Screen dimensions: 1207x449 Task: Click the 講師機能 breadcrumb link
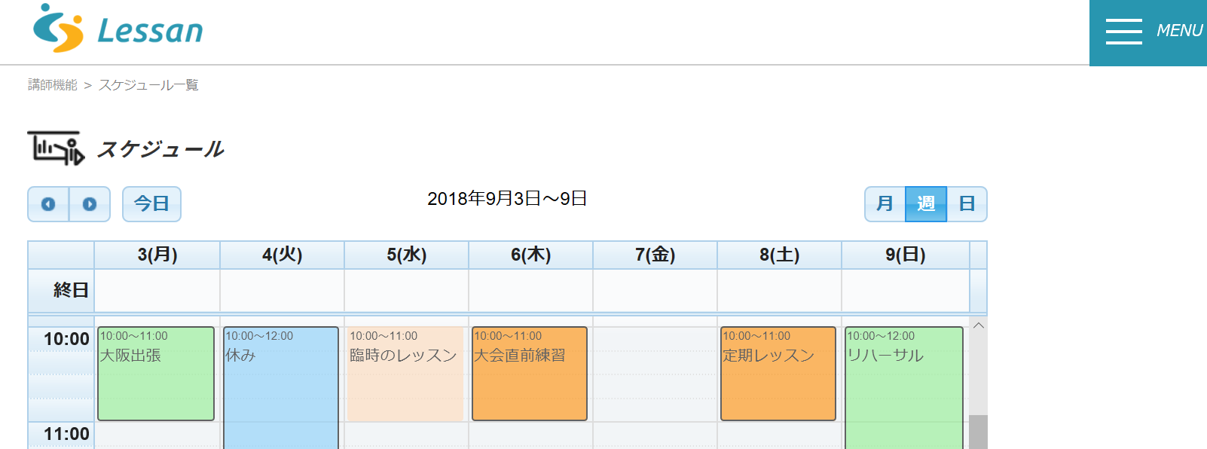53,85
